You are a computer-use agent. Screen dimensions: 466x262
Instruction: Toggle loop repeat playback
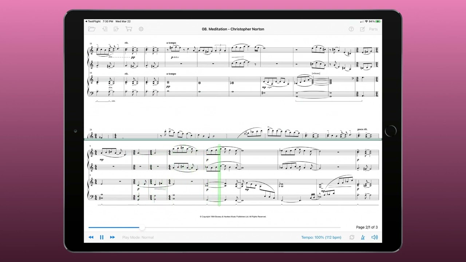tap(352, 237)
